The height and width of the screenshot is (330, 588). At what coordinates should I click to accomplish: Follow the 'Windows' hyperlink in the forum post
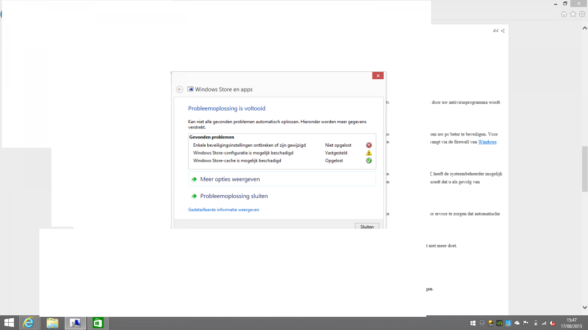(487, 142)
